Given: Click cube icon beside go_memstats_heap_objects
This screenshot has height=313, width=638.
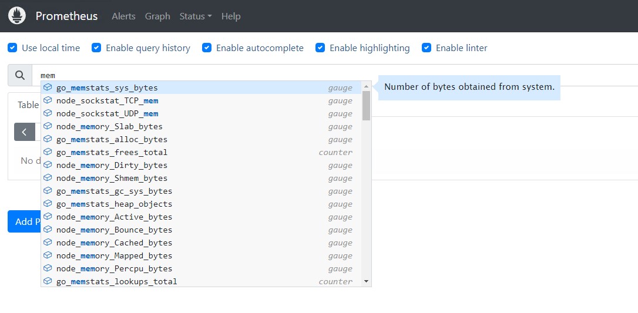Looking at the screenshot, I should click(48, 204).
